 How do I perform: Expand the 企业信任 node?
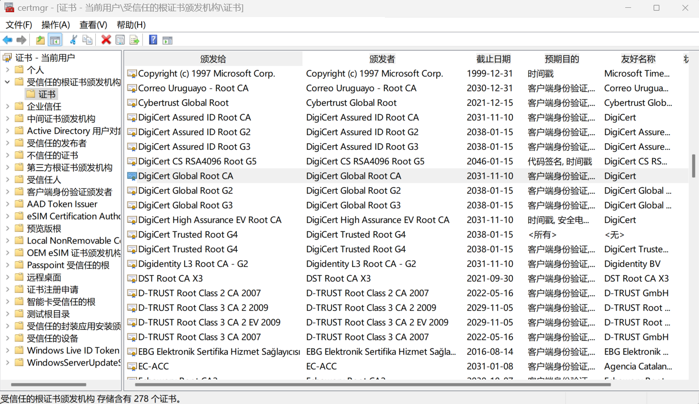(7, 106)
